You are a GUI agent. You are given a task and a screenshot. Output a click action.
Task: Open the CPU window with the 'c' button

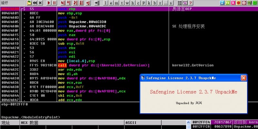pyautogui.click(x=138, y=3)
